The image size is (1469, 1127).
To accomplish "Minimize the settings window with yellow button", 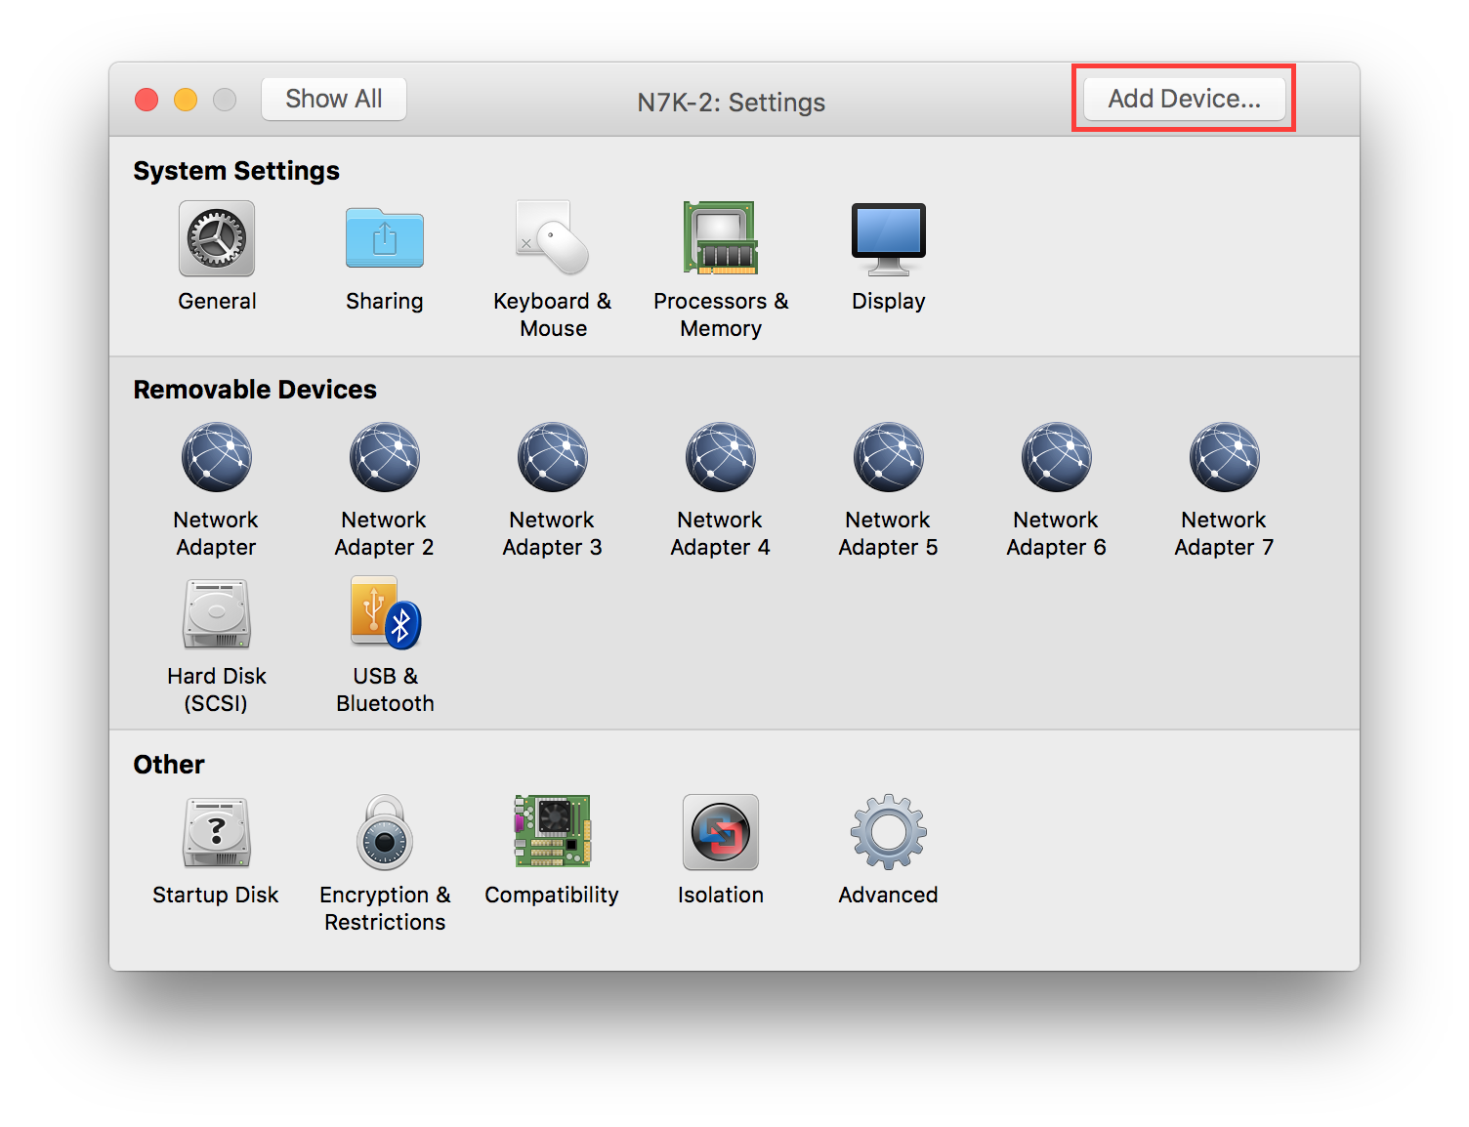I will pos(186,100).
